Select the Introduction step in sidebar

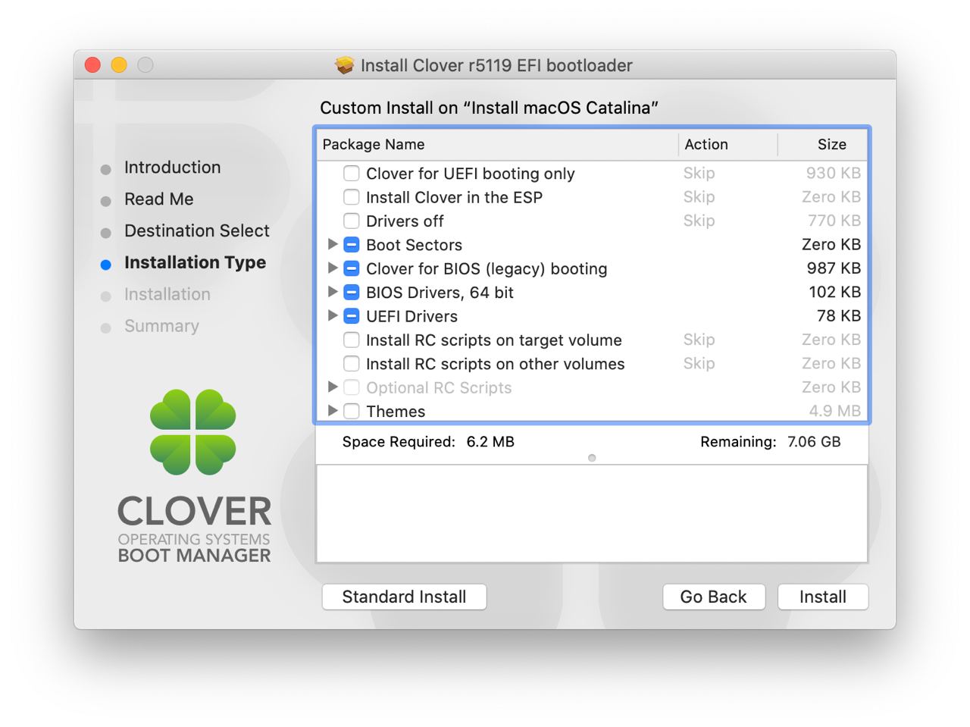[x=172, y=168]
